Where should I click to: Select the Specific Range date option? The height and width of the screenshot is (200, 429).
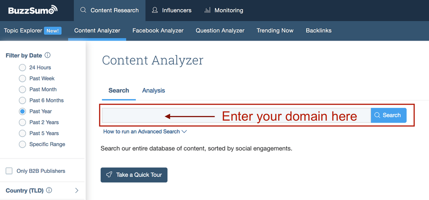click(x=23, y=144)
